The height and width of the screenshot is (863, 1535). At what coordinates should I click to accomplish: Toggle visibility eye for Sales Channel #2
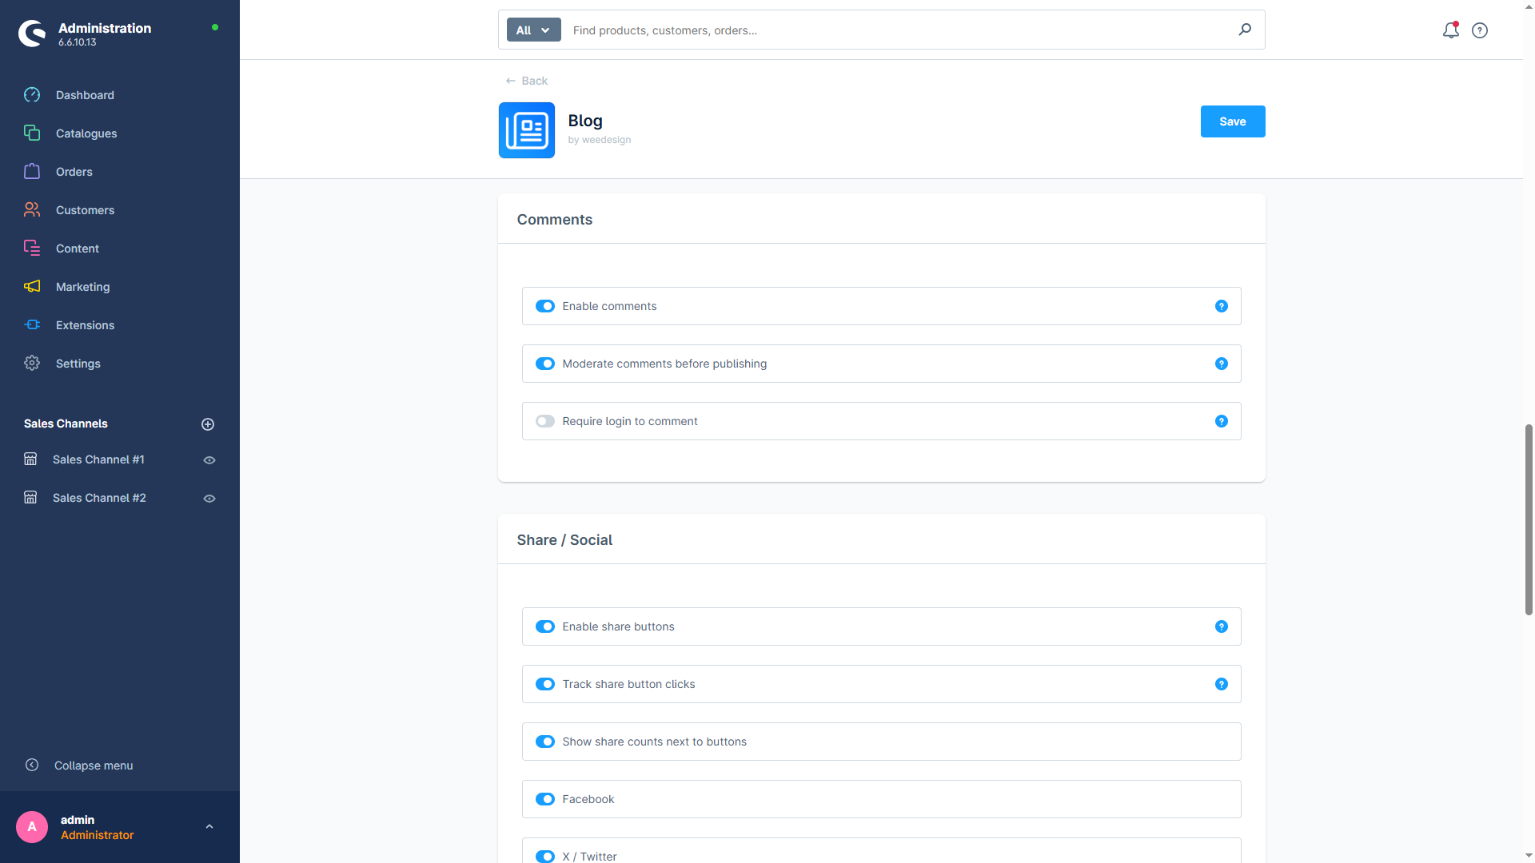tap(209, 499)
